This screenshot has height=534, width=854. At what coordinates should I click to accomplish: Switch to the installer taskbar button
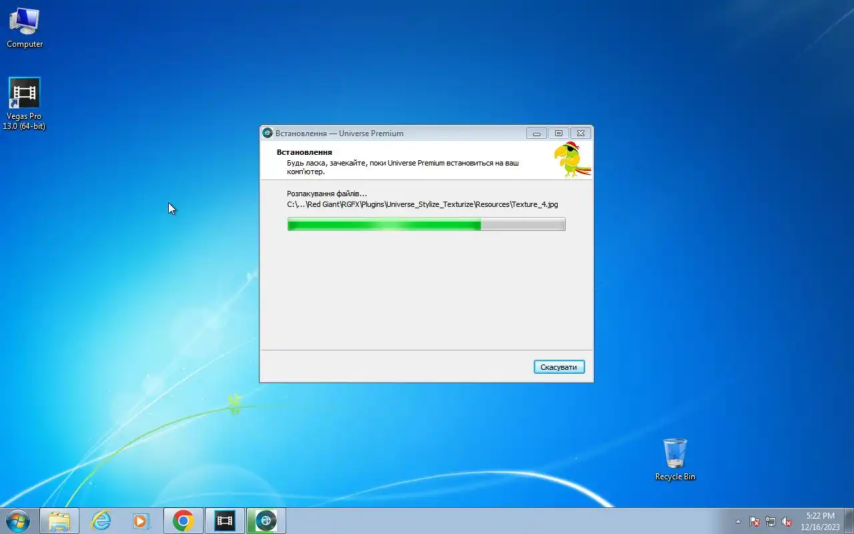266,521
